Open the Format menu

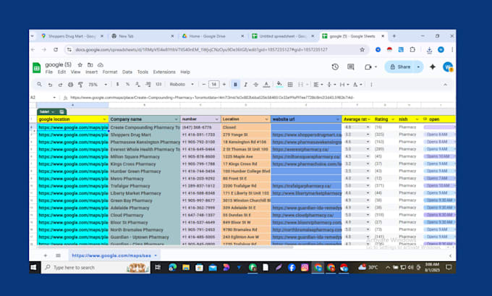click(110, 72)
